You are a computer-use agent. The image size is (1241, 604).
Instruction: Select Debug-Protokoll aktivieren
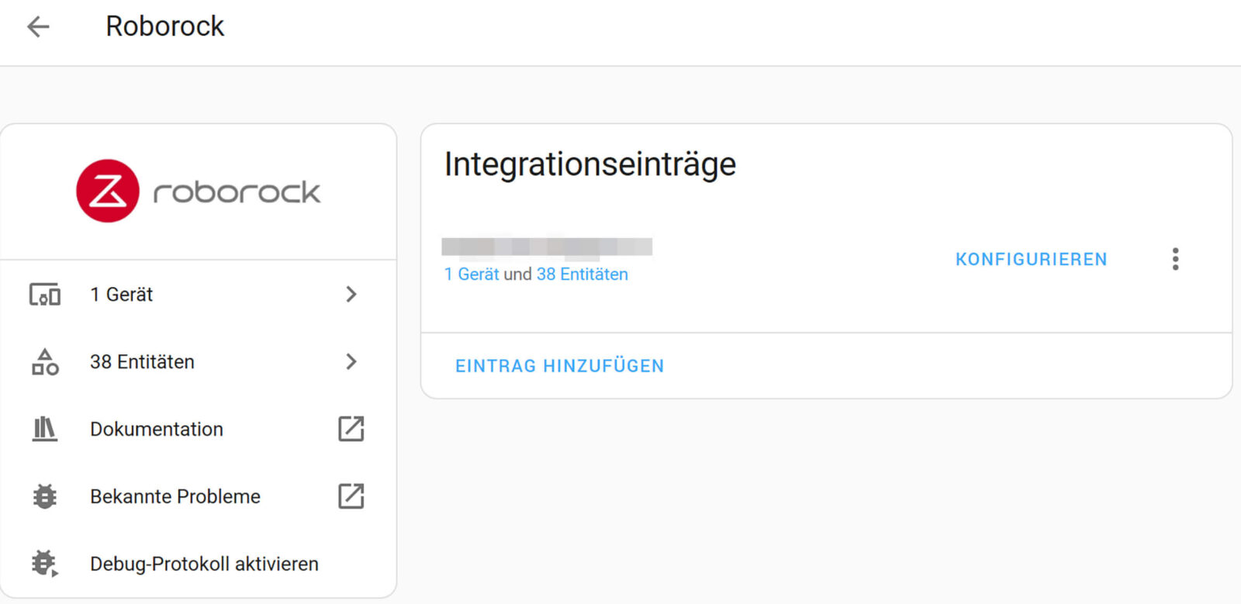[199, 564]
